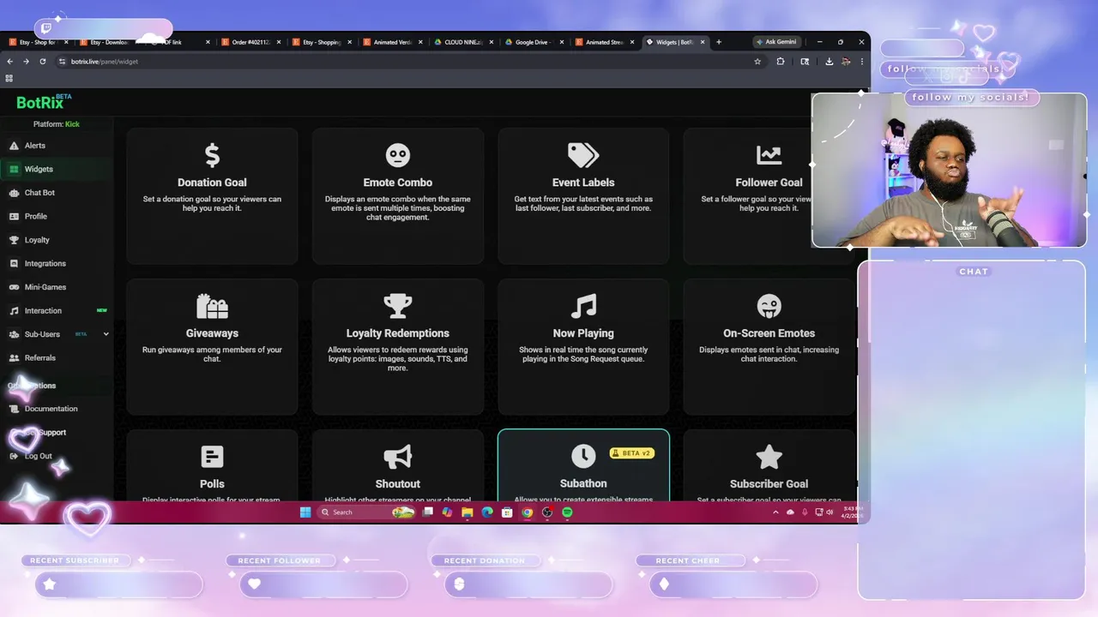Open the Windows Start menu
This screenshot has height=617, width=1098.
point(305,512)
